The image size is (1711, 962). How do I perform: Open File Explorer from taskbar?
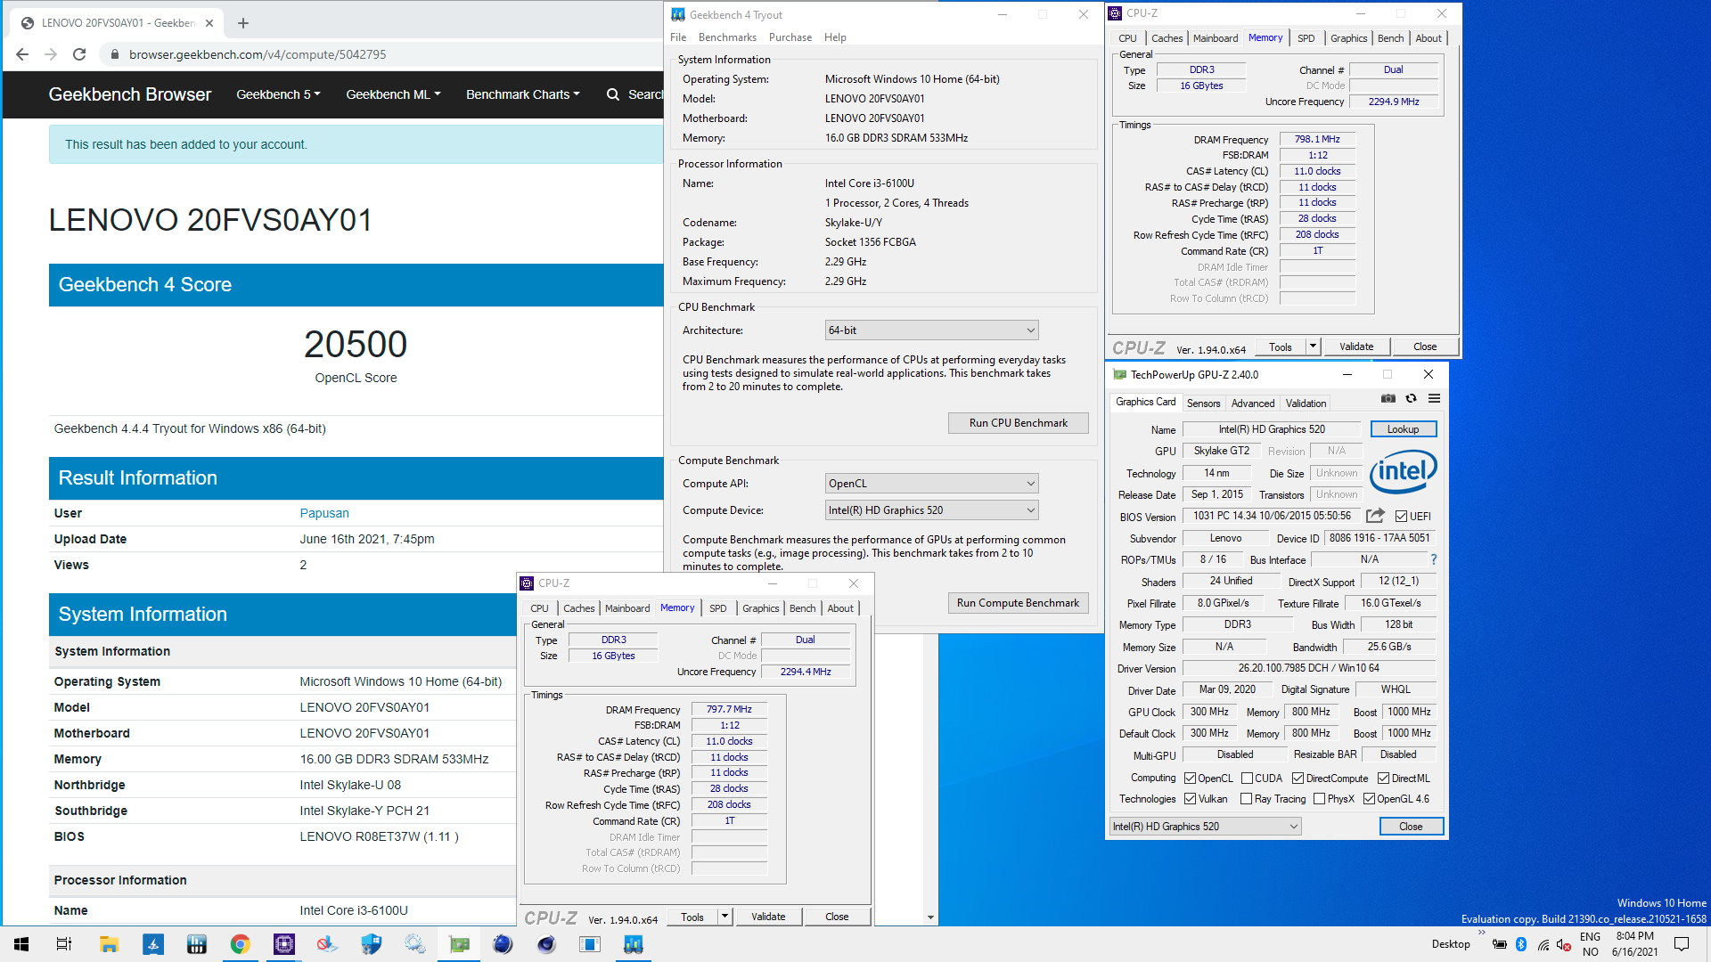[x=109, y=944]
